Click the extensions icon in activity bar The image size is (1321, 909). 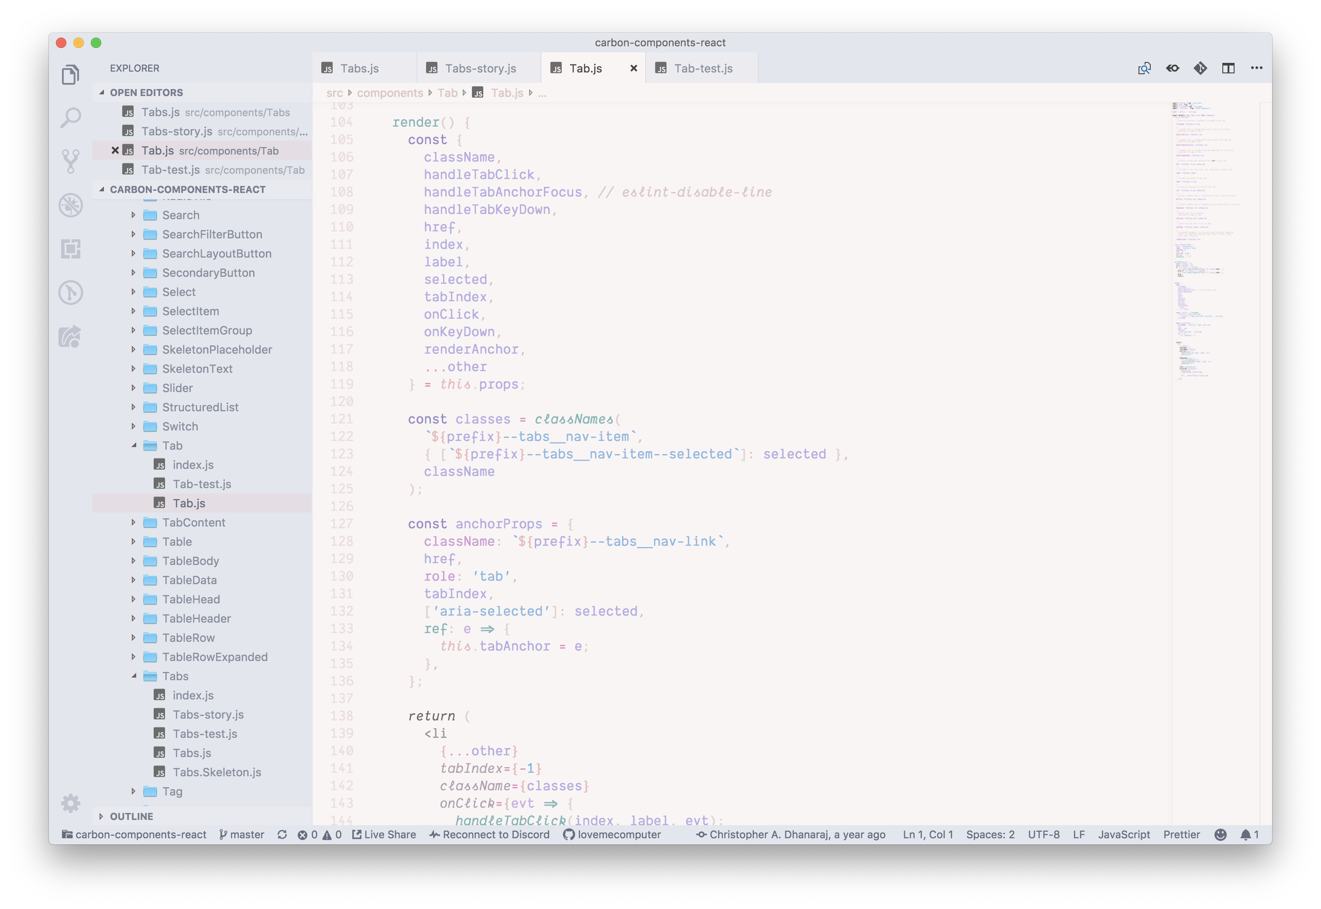tap(71, 249)
